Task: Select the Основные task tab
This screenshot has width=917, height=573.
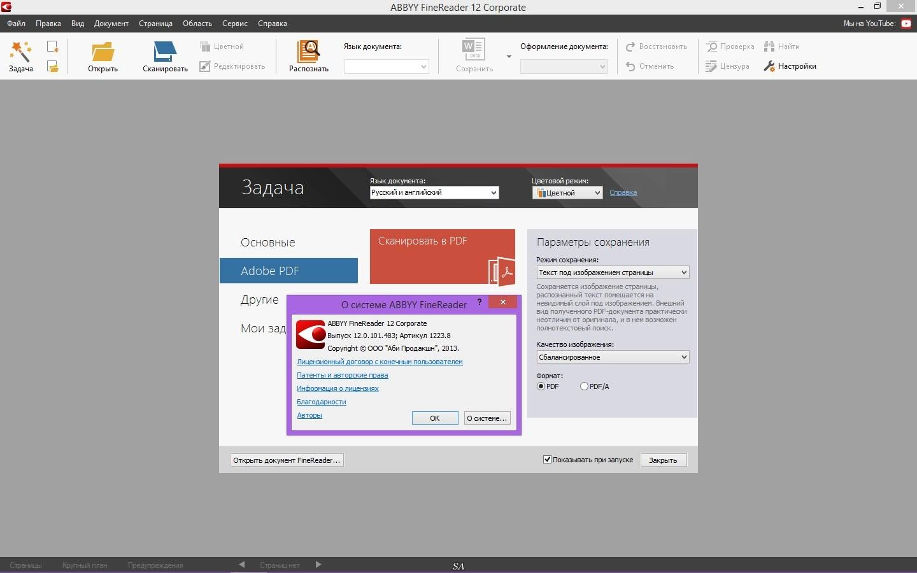Action: [288, 243]
